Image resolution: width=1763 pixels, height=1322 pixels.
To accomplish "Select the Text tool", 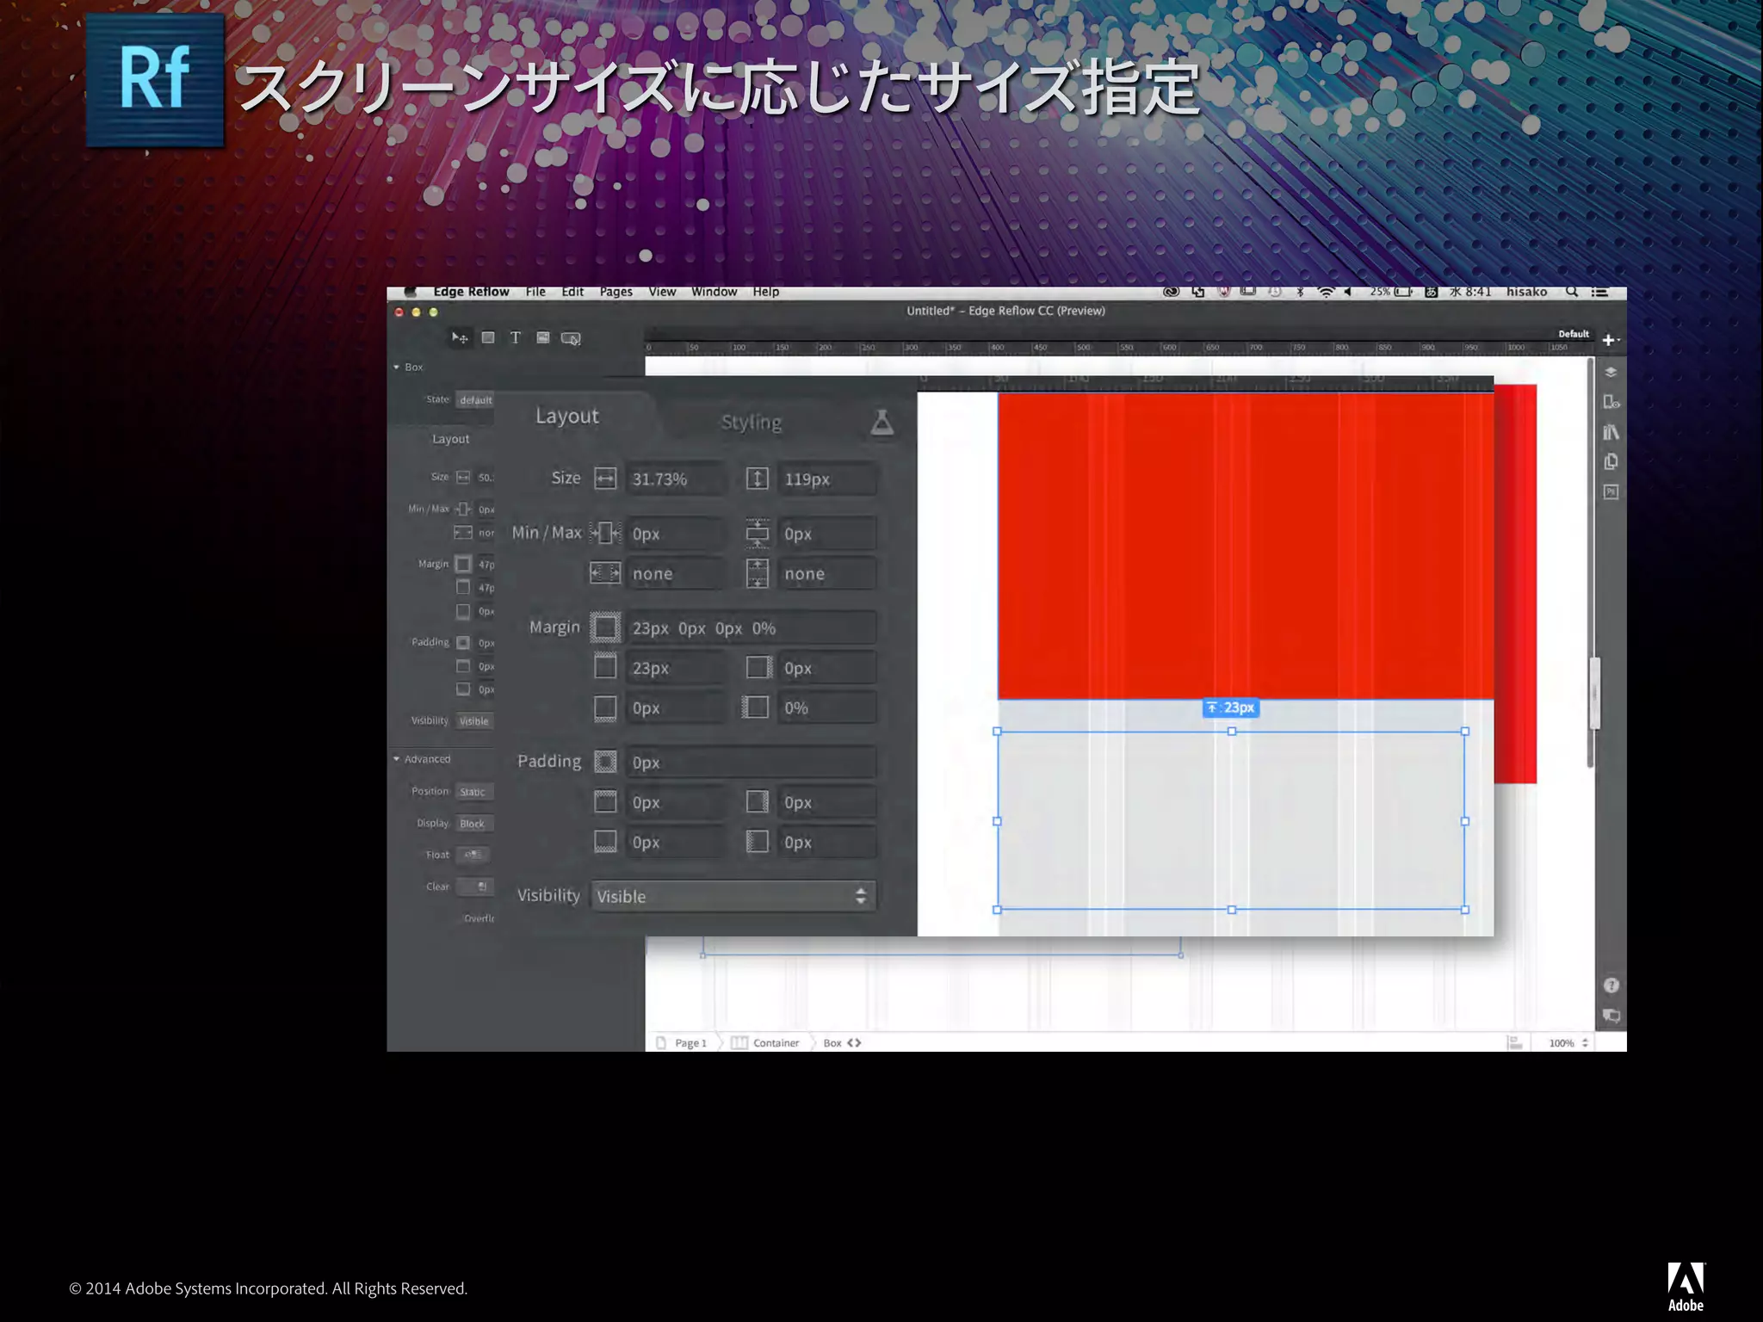I will click(515, 337).
